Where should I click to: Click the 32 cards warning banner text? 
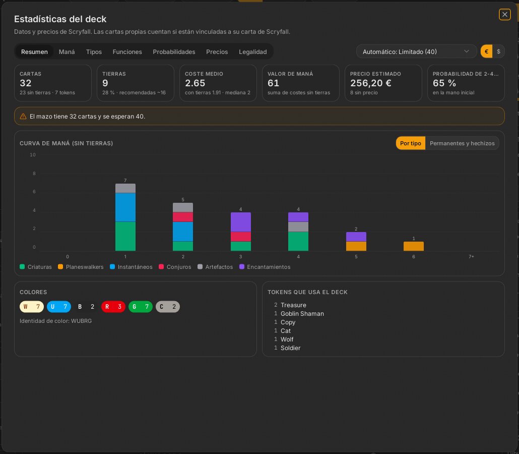[x=87, y=117]
